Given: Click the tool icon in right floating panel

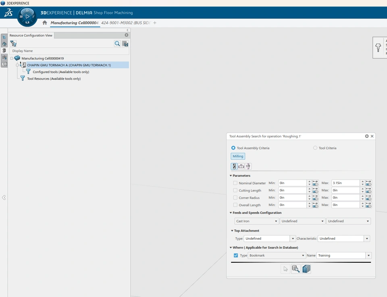Looking at the screenshot, I should [x=378, y=48].
